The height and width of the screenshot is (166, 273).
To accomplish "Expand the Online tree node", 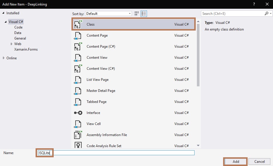I will [x=3, y=58].
